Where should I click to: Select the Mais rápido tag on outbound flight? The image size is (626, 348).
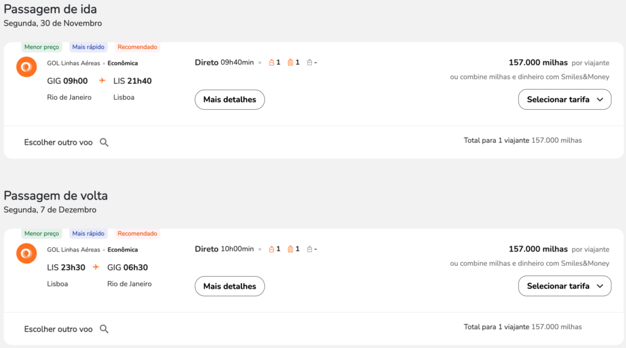(x=88, y=47)
